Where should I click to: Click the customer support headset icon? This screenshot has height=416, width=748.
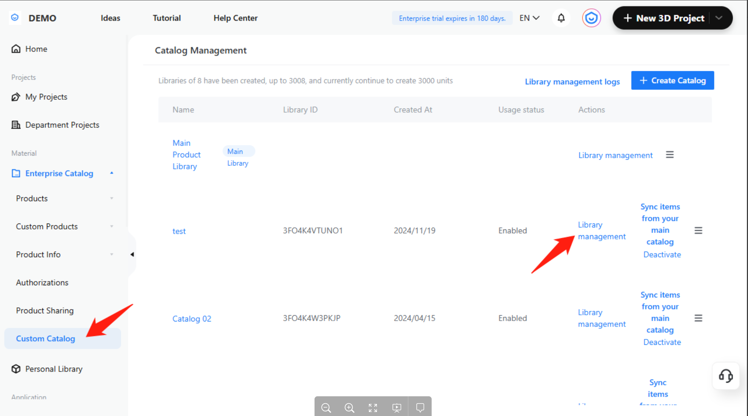tap(726, 376)
